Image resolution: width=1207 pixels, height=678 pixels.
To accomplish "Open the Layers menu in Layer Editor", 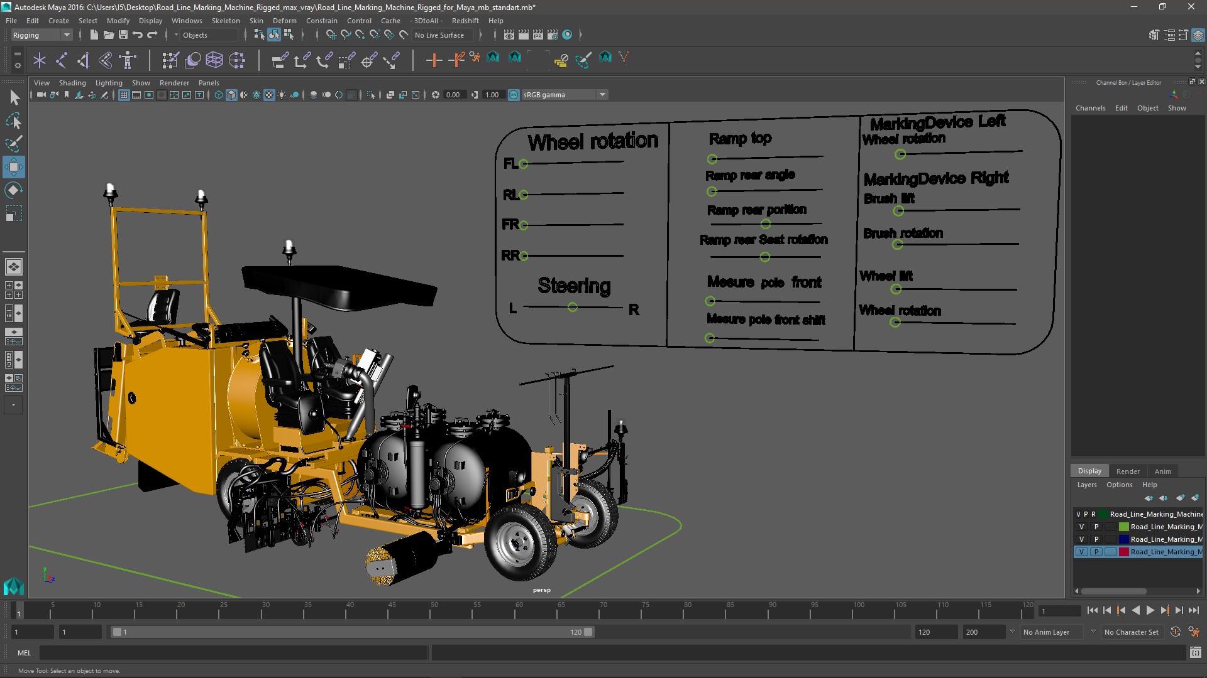I will [x=1086, y=485].
